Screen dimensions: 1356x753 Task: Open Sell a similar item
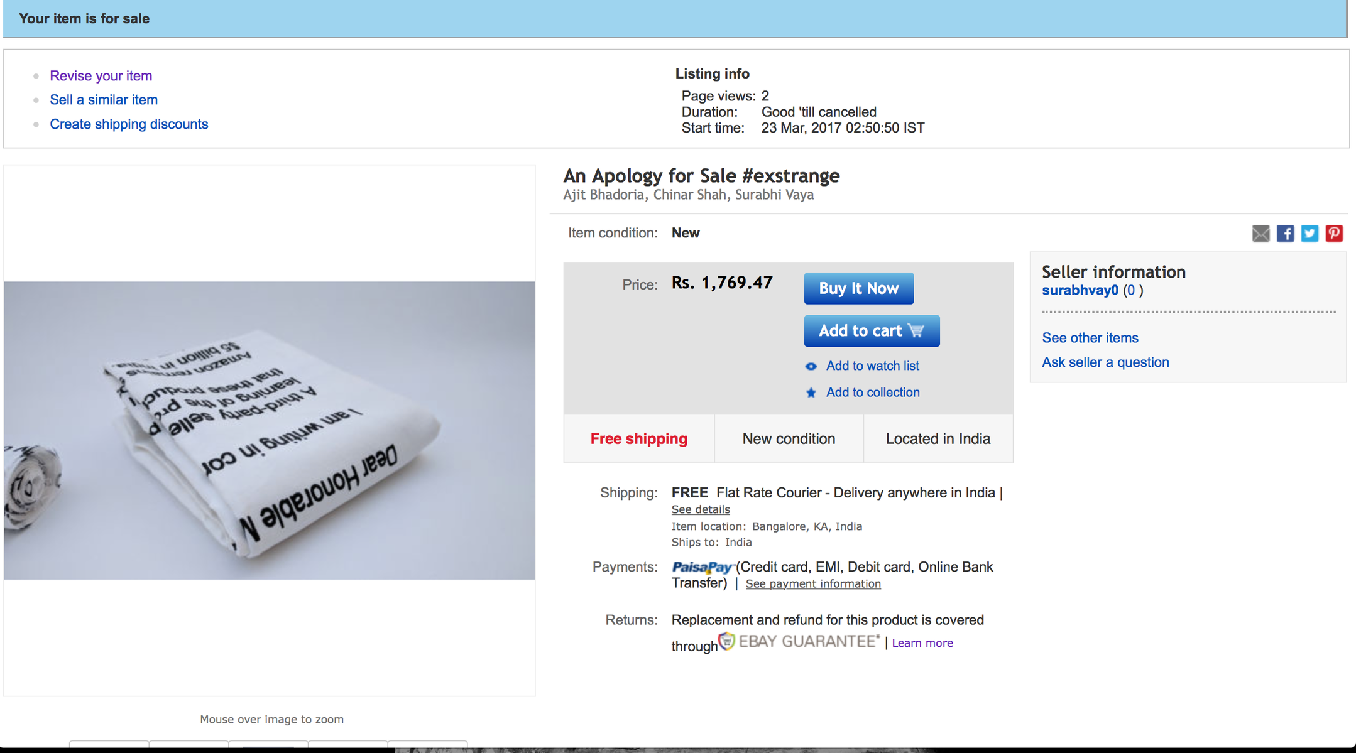click(x=104, y=100)
